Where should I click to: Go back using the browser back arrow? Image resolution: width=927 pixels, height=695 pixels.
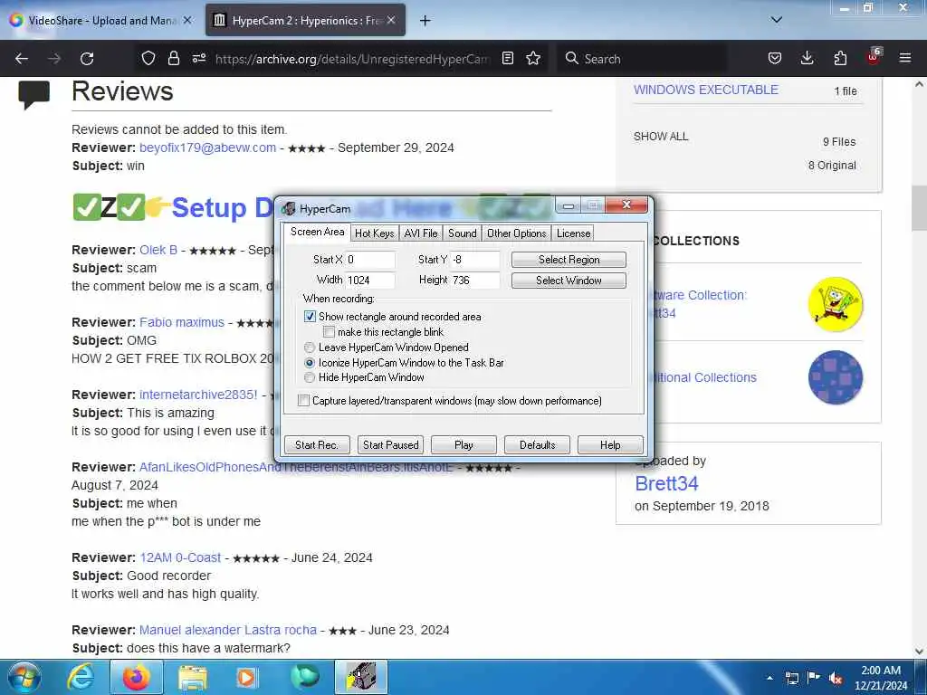[22, 59]
